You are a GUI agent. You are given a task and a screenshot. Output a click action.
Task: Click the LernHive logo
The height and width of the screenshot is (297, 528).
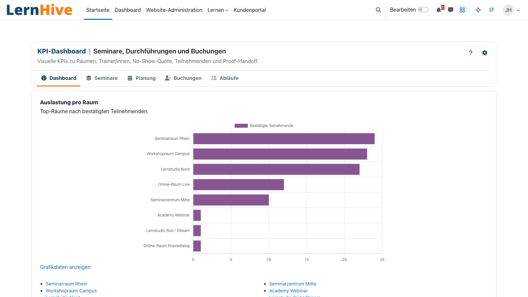point(39,10)
